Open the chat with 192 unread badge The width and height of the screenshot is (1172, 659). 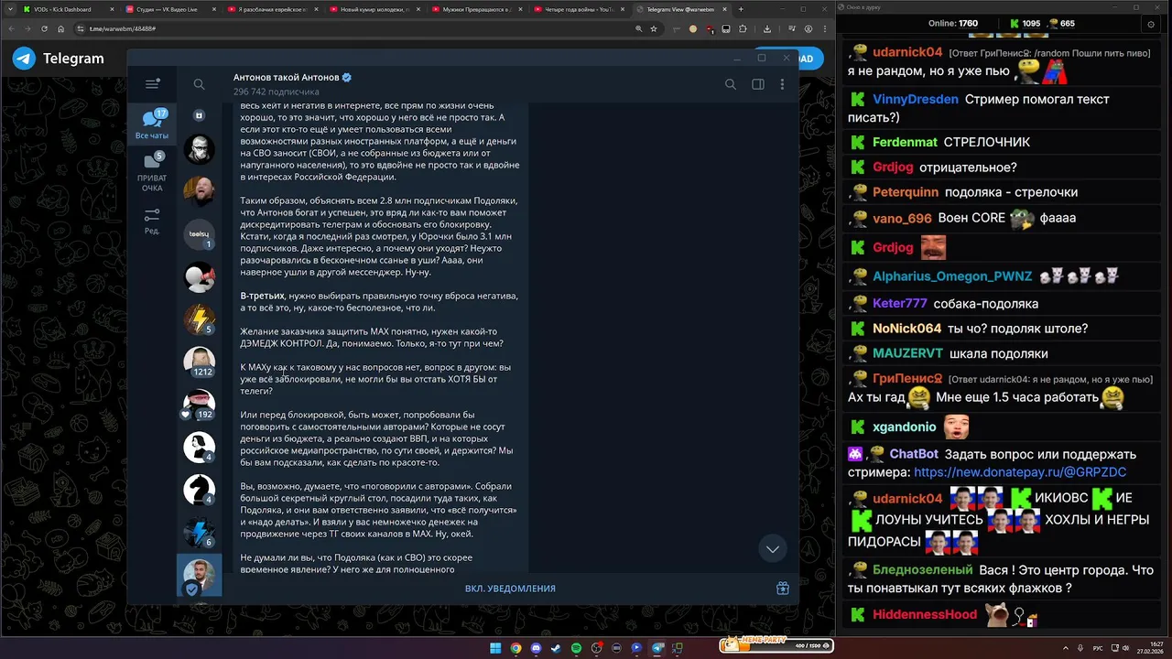[x=199, y=405]
